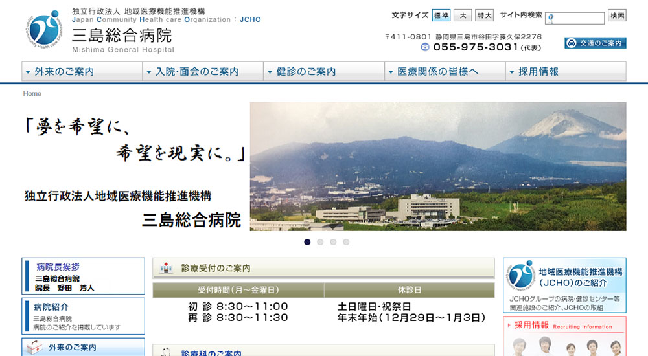The height and width of the screenshot is (356, 648).
Task: Click the Home breadcrumb link
Action: [x=32, y=94]
